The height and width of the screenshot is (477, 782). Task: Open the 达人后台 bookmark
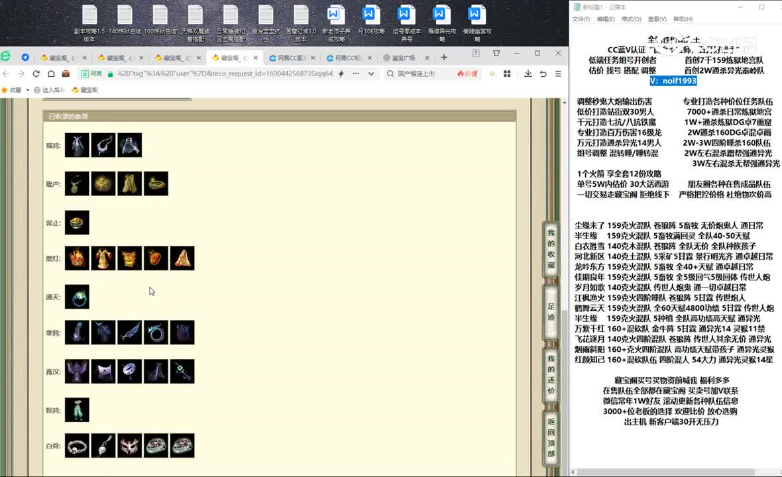[x=49, y=90]
